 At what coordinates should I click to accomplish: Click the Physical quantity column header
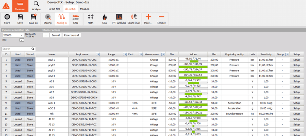234,54
